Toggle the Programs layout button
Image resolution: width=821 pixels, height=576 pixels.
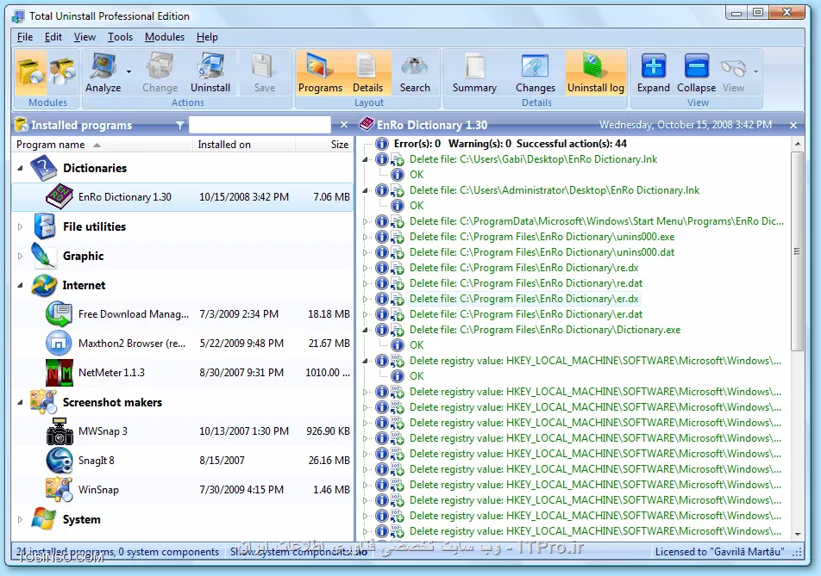(x=320, y=73)
